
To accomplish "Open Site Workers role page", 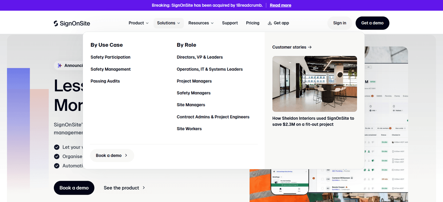I will [x=189, y=129].
